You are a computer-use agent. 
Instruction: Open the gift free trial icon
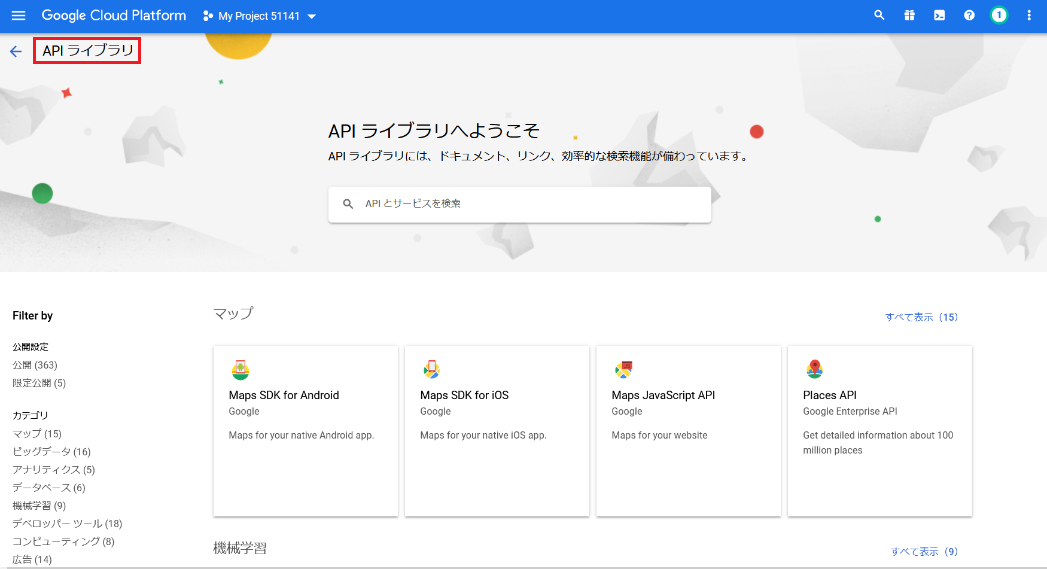909,16
